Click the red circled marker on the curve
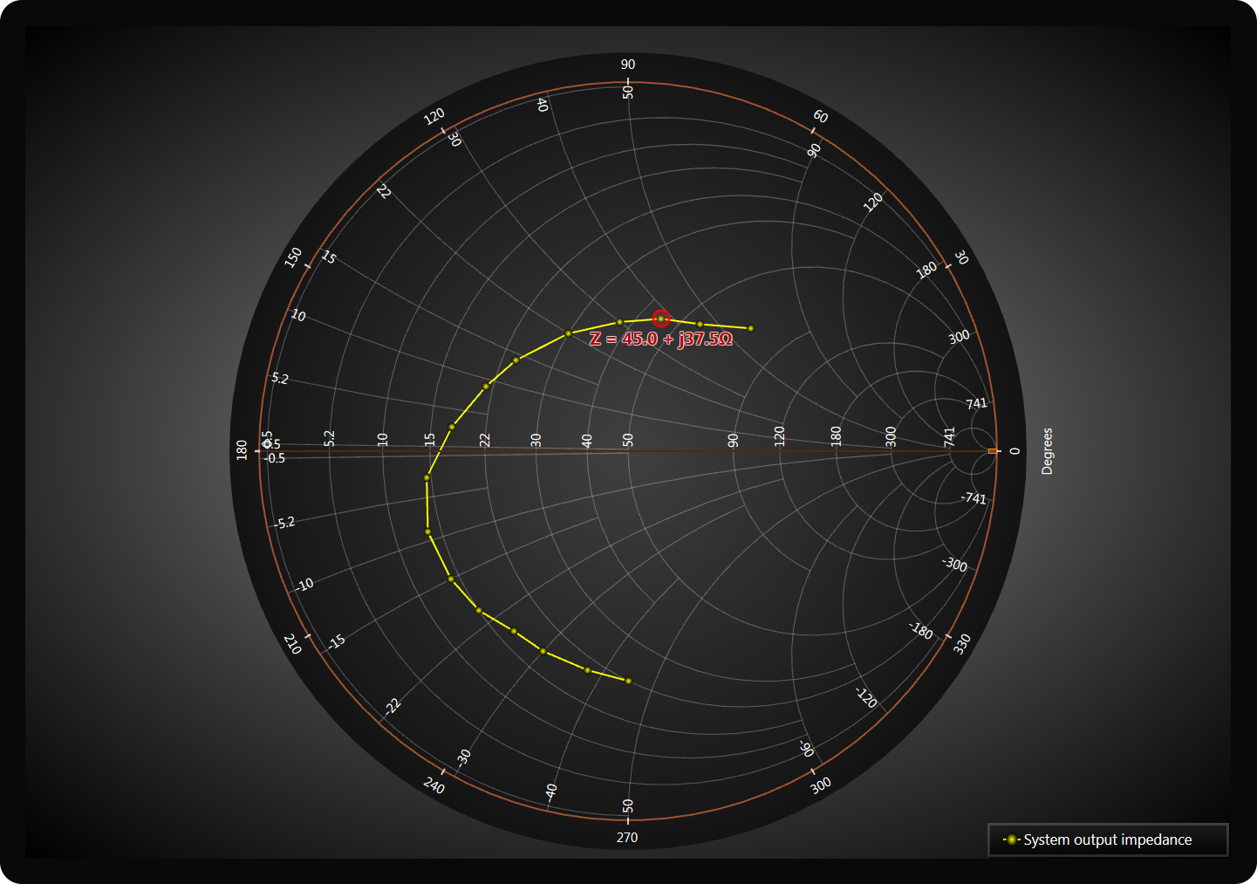The height and width of the screenshot is (884, 1257). click(661, 319)
